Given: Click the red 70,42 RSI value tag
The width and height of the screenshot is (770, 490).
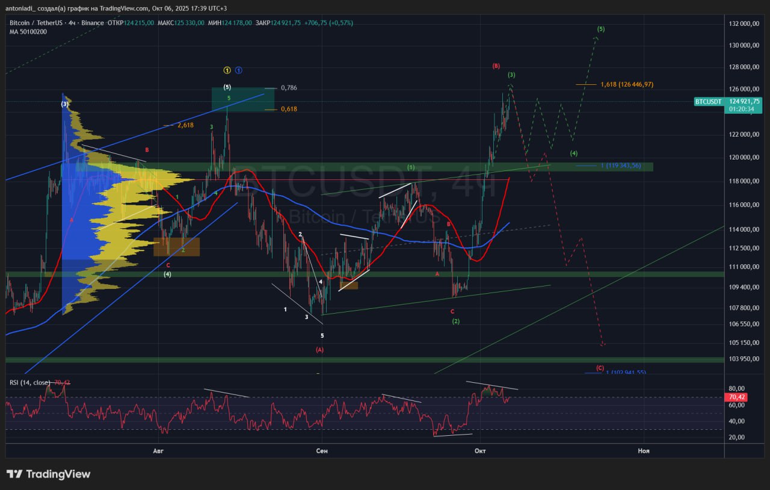Looking at the screenshot, I should click(736, 397).
